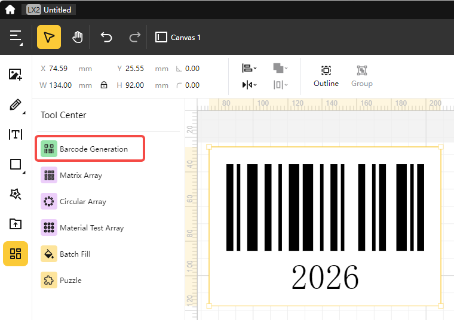Click the bottom-left selection handle
Viewport: 454px width, 320px height.
[209, 306]
